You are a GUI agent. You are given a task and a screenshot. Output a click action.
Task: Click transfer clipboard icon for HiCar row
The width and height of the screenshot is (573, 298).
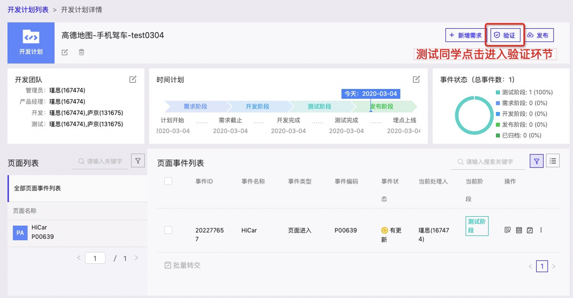[x=530, y=230]
